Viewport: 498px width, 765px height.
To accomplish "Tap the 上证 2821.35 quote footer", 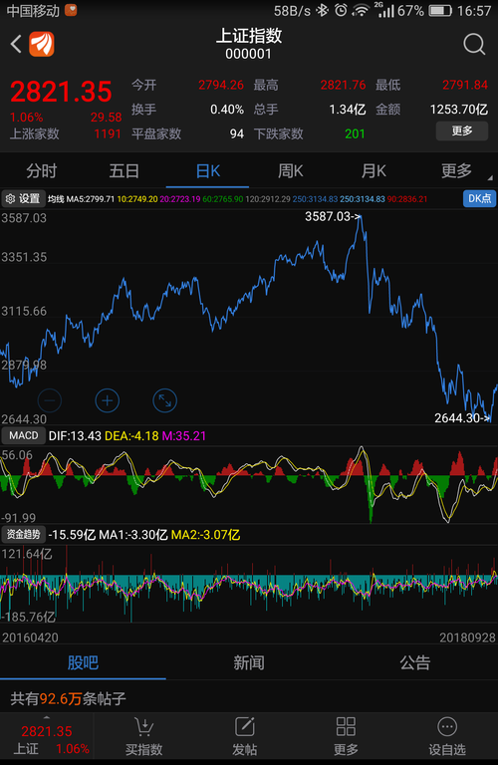I will point(47,738).
